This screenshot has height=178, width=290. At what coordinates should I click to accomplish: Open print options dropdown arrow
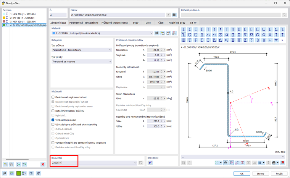point(278,163)
